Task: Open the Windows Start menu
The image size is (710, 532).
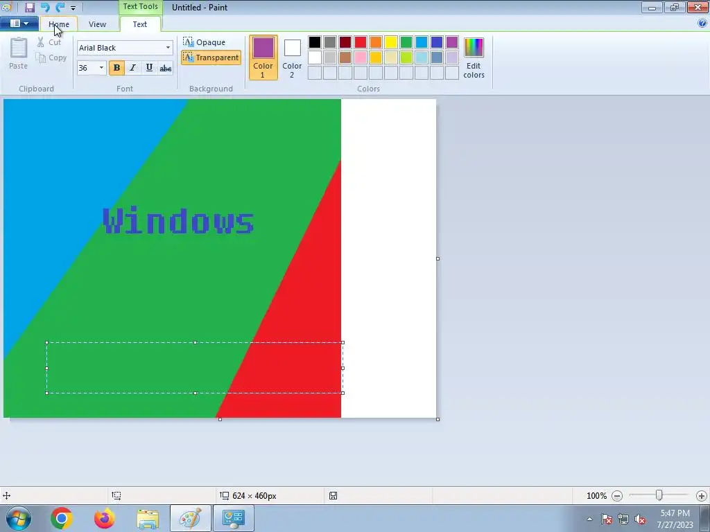Action: pos(19,518)
